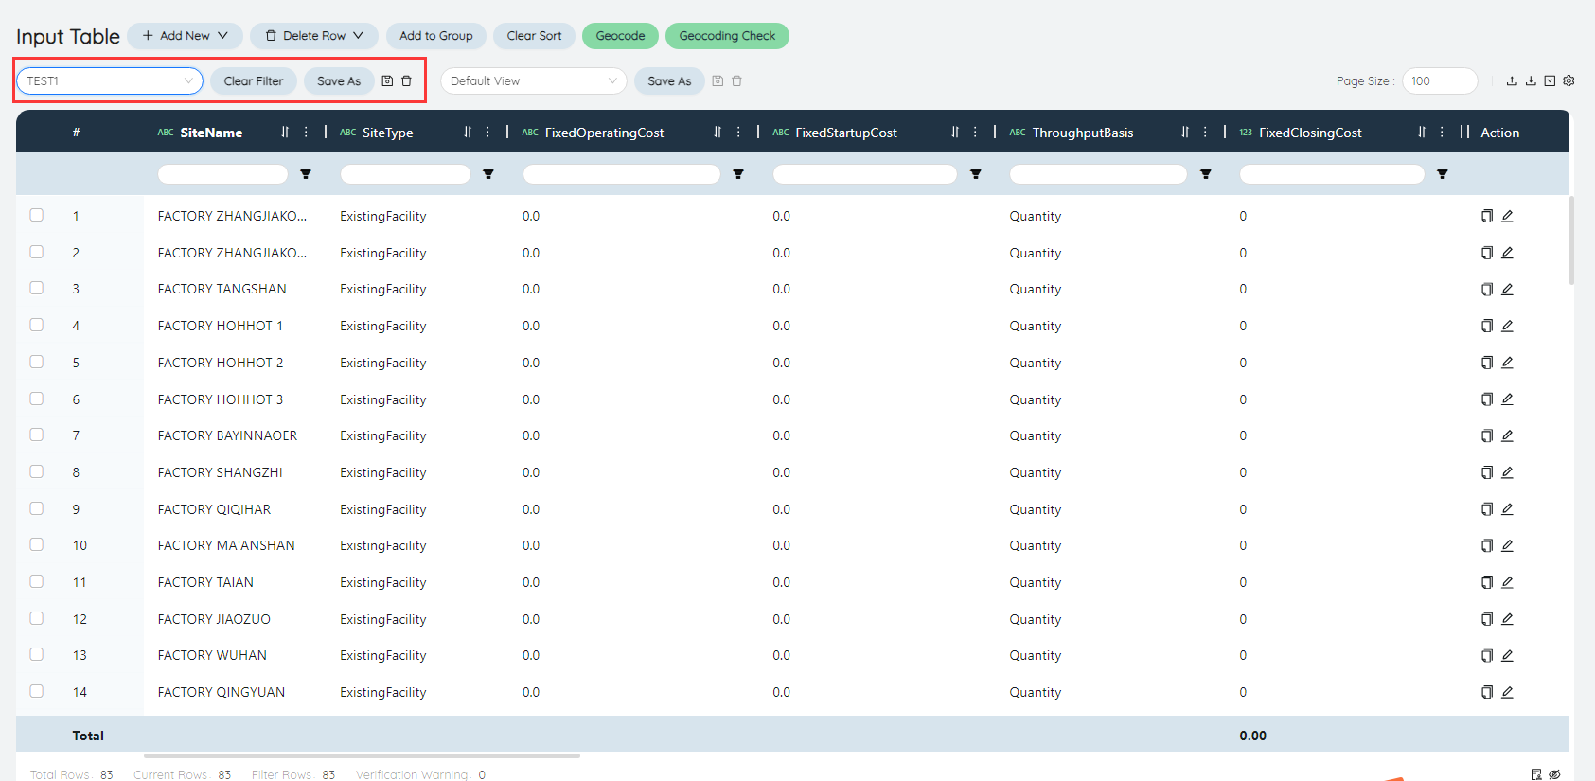The width and height of the screenshot is (1595, 781).
Task: Tick checkbox for FACTORY HOHHOT 1 row
Action: (x=37, y=325)
